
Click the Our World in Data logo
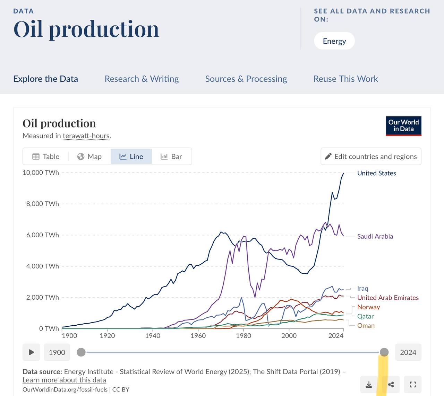[403, 126]
